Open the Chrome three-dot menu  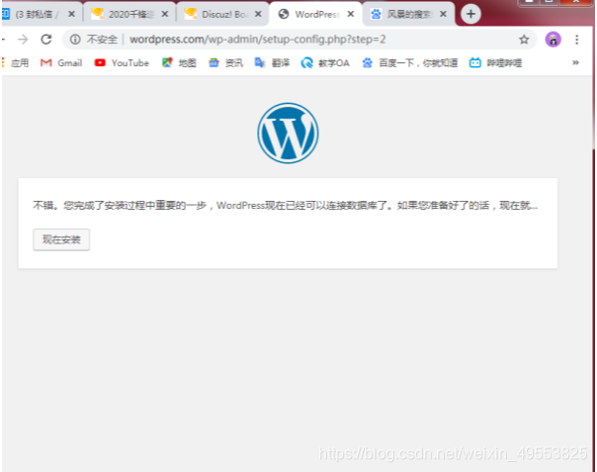point(577,40)
